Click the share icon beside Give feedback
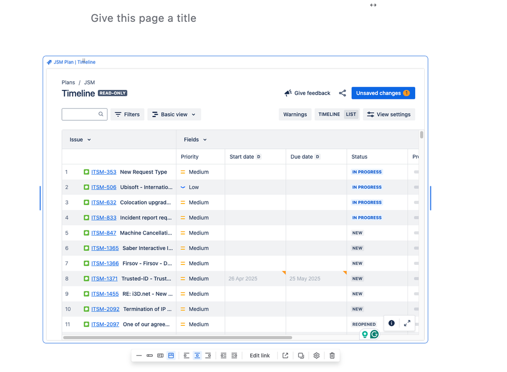This screenshot has height=372, width=507. pyautogui.click(x=343, y=93)
